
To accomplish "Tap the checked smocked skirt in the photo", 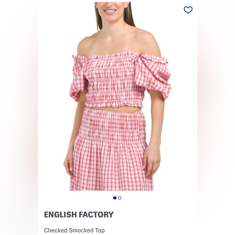I will [x=112, y=150].
